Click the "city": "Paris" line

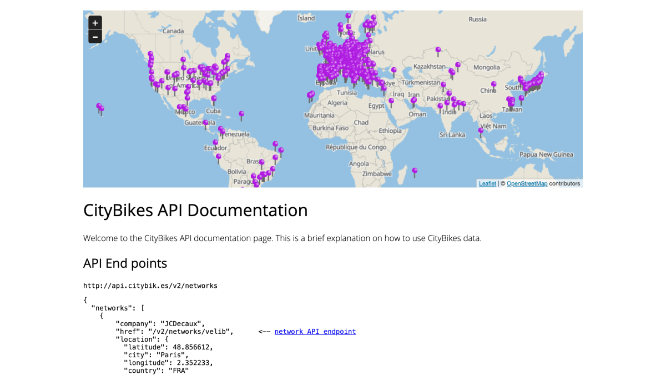156,355
